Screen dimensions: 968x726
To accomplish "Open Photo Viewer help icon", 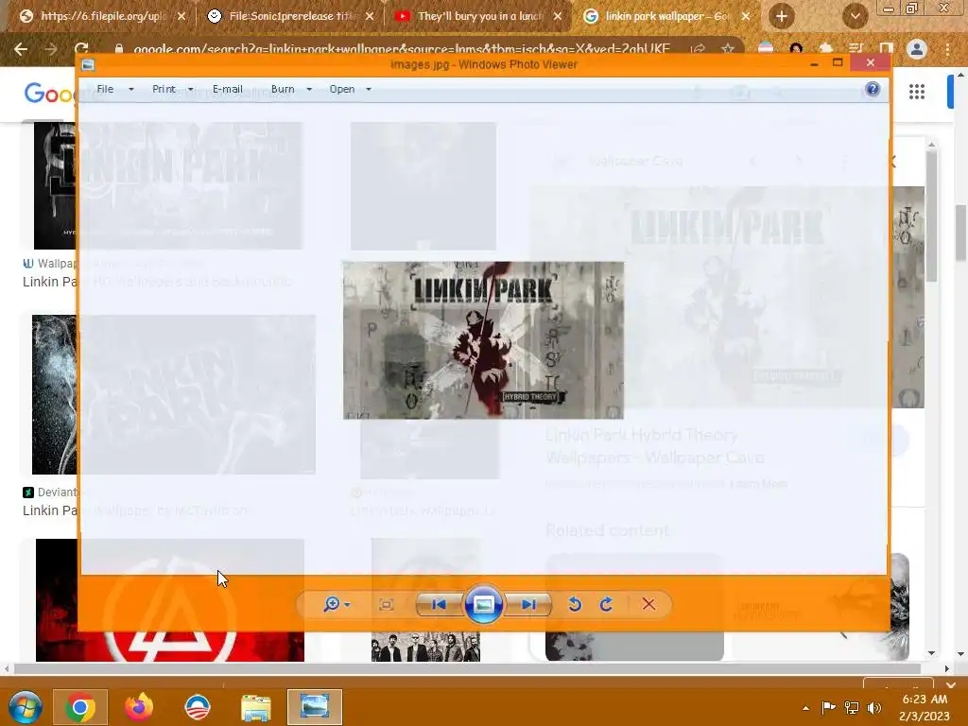I will 873,89.
